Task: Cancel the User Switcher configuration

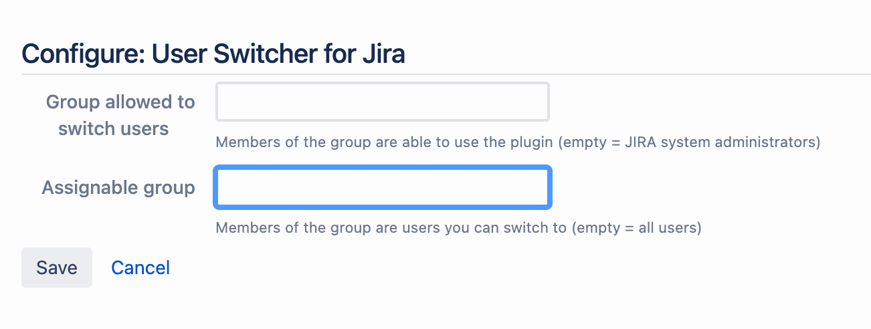Action: [x=140, y=267]
